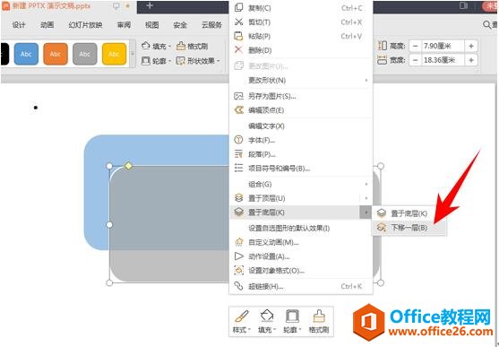
Task: Switch to the 视图 tab
Action: click(151, 25)
